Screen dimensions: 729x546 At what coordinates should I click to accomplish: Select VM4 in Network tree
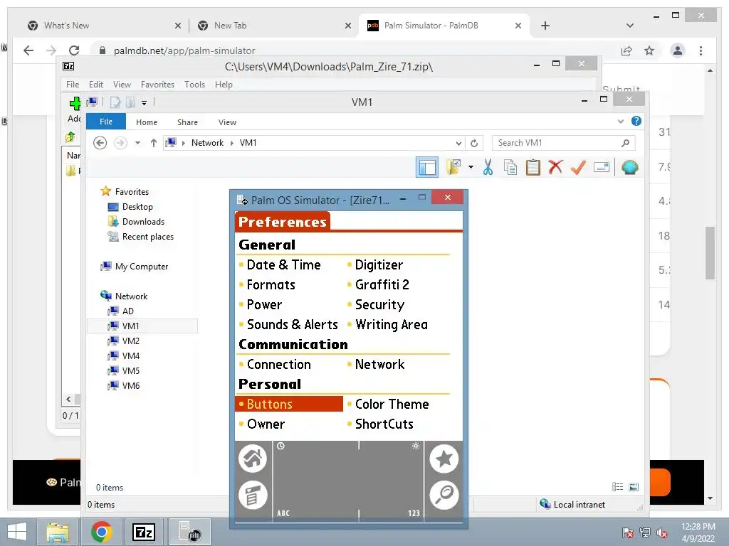tap(131, 355)
